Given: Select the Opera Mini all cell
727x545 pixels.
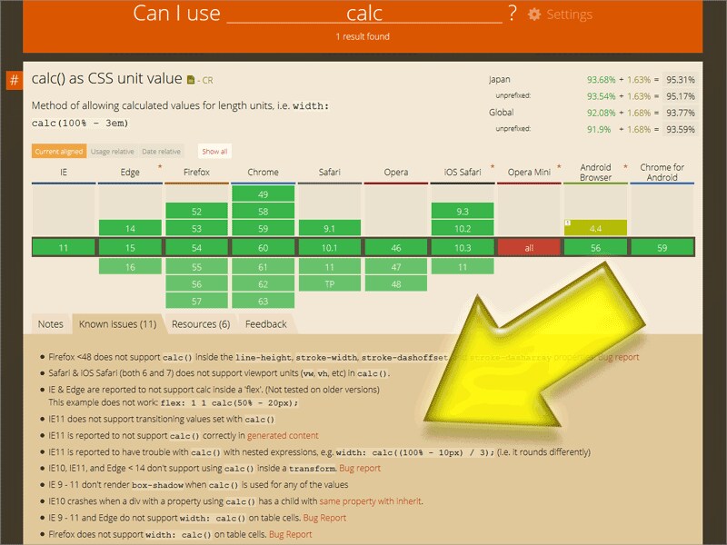Looking at the screenshot, I should point(529,247).
